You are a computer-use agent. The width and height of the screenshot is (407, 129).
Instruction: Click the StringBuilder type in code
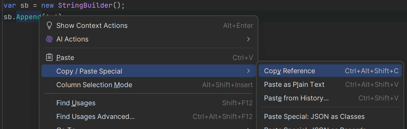tap(85, 6)
